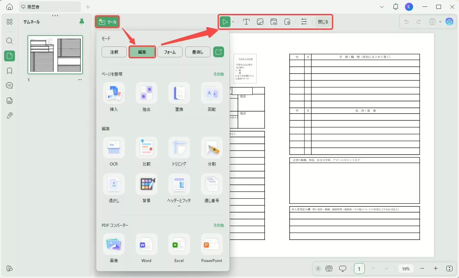Expand the selection tool dropdown arrow
This screenshot has height=278, width=459.
[233, 22]
